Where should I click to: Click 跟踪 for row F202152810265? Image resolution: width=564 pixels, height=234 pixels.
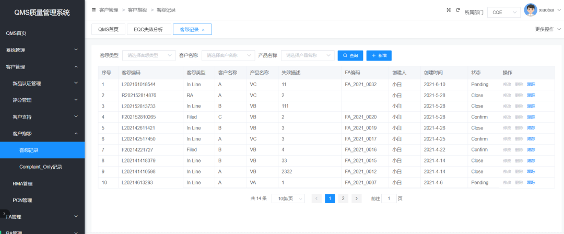click(x=531, y=117)
